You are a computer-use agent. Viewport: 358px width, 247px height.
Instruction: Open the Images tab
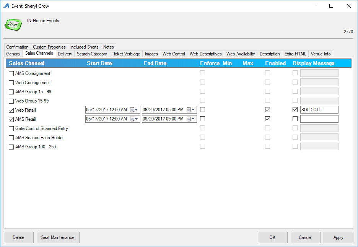point(151,54)
